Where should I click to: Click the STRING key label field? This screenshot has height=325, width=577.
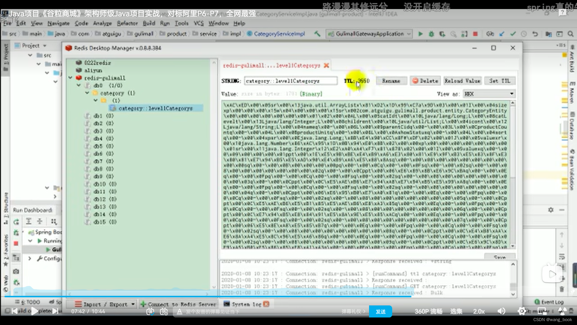pos(291,81)
